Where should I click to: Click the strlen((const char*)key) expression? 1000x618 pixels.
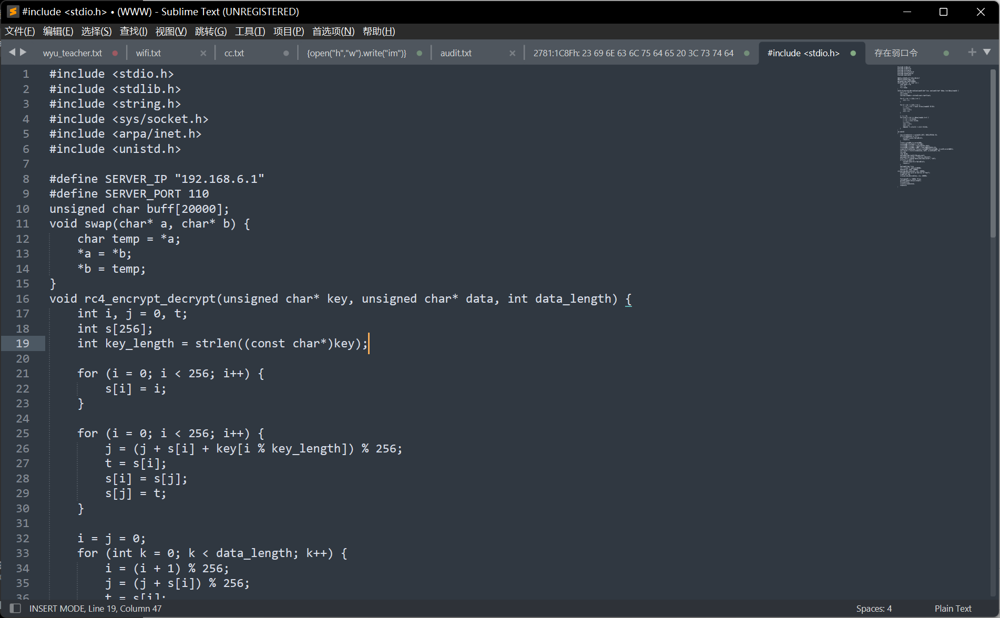(x=278, y=344)
